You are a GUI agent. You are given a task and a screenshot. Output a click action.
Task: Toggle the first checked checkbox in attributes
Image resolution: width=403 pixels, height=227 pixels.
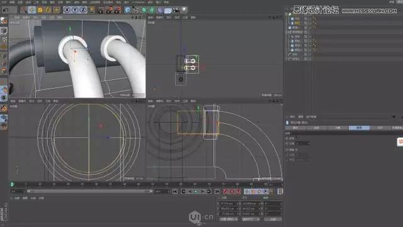pos(297,138)
